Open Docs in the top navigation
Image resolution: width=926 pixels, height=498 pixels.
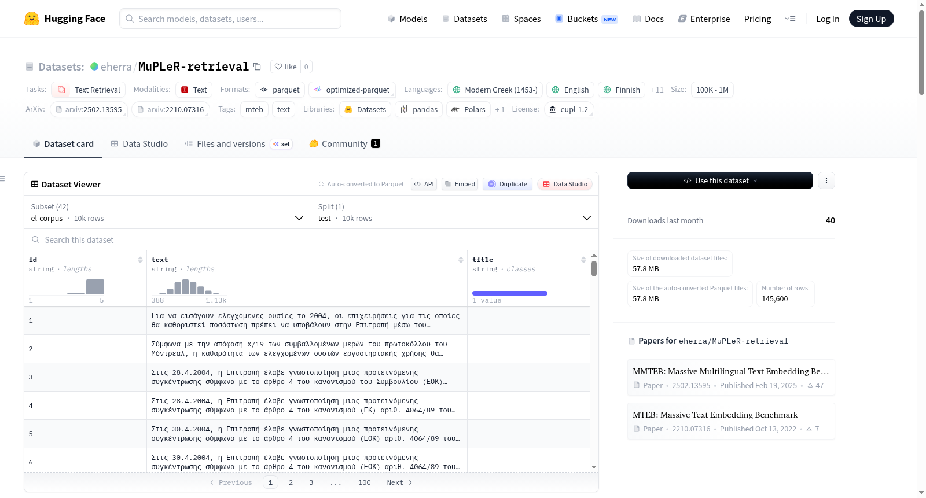click(x=648, y=19)
